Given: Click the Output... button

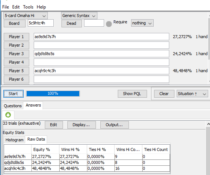Looking at the screenshot, I should click(114, 125).
